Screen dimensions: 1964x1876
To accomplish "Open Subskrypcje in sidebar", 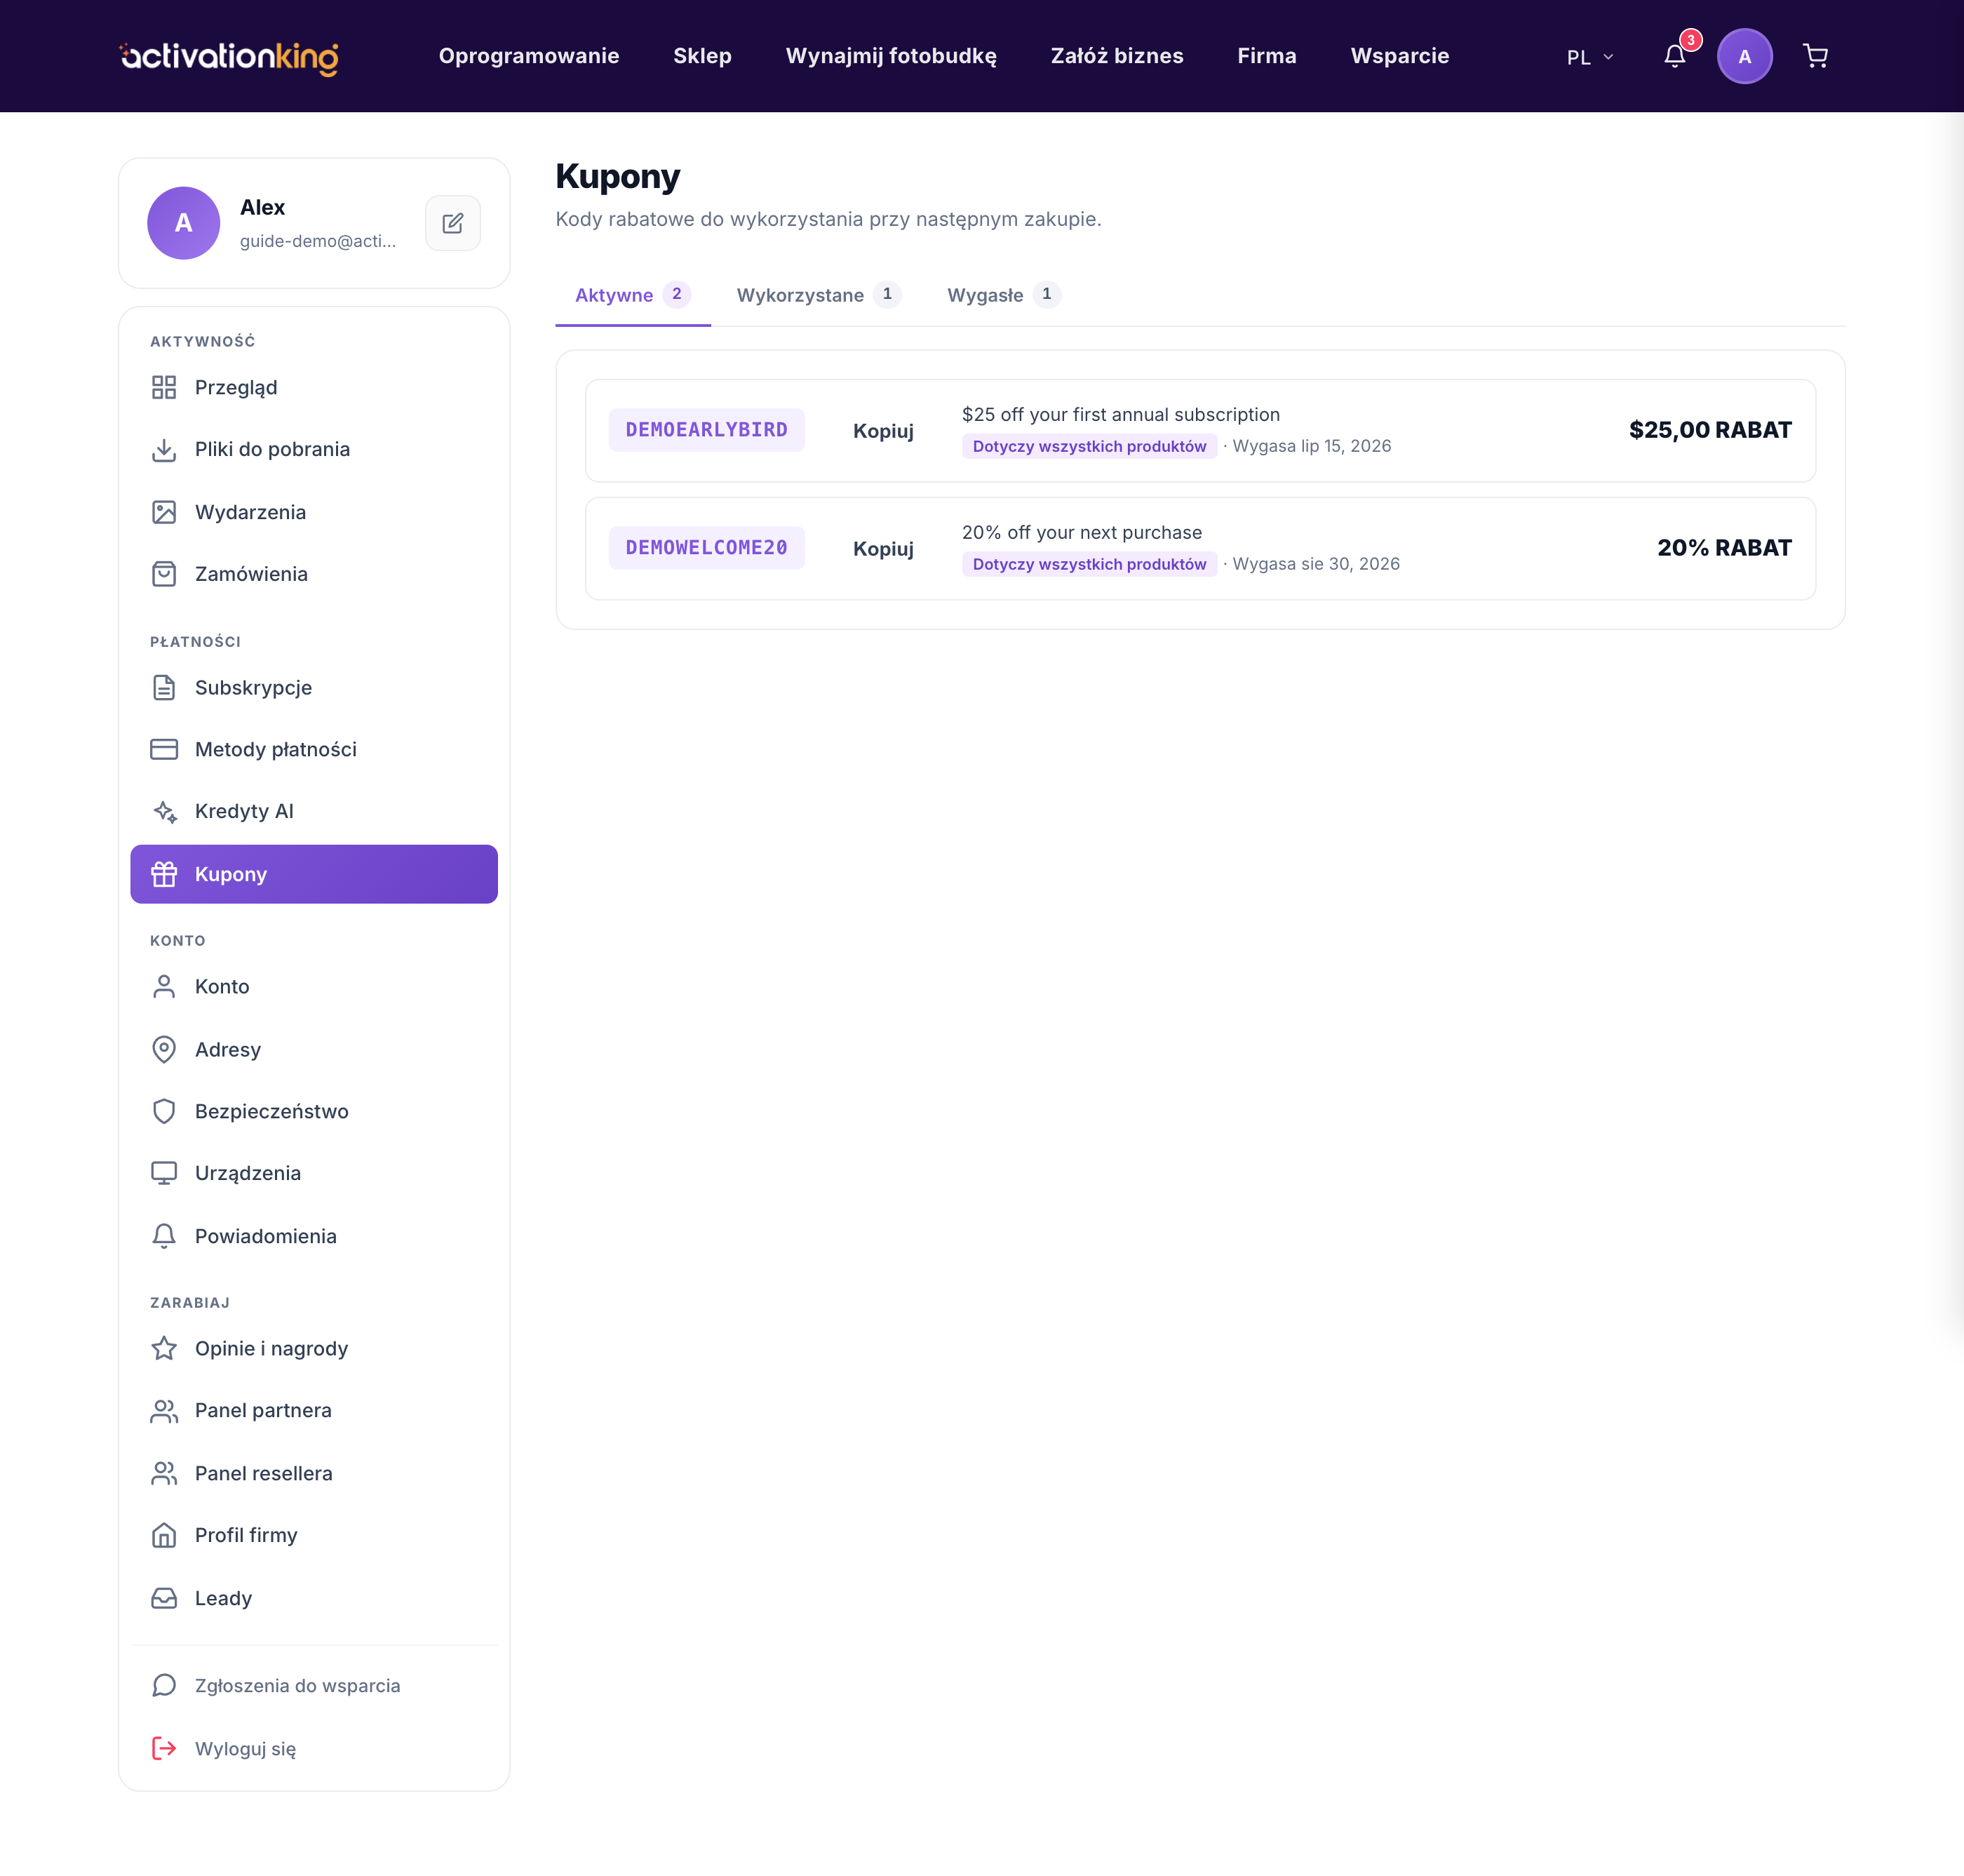I will click(314, 688).
